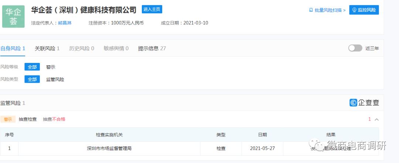Viewport: 399px width, 163px height.
Task: Click the 警示 tag label
Action: pyautogui.click(x=8, y=119)
